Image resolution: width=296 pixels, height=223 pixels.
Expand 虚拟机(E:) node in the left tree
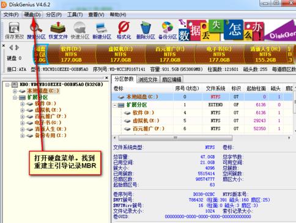coord(23,110)
